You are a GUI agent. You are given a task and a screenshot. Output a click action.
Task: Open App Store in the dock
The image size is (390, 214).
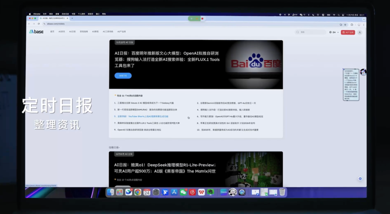tap(174, 192)
